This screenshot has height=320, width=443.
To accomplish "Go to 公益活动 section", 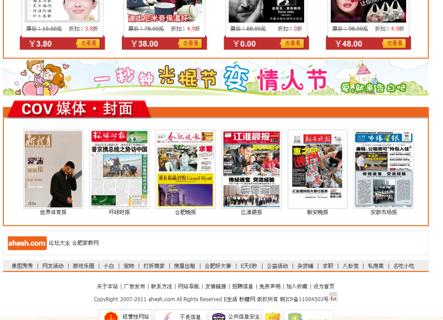I will 278,266.
